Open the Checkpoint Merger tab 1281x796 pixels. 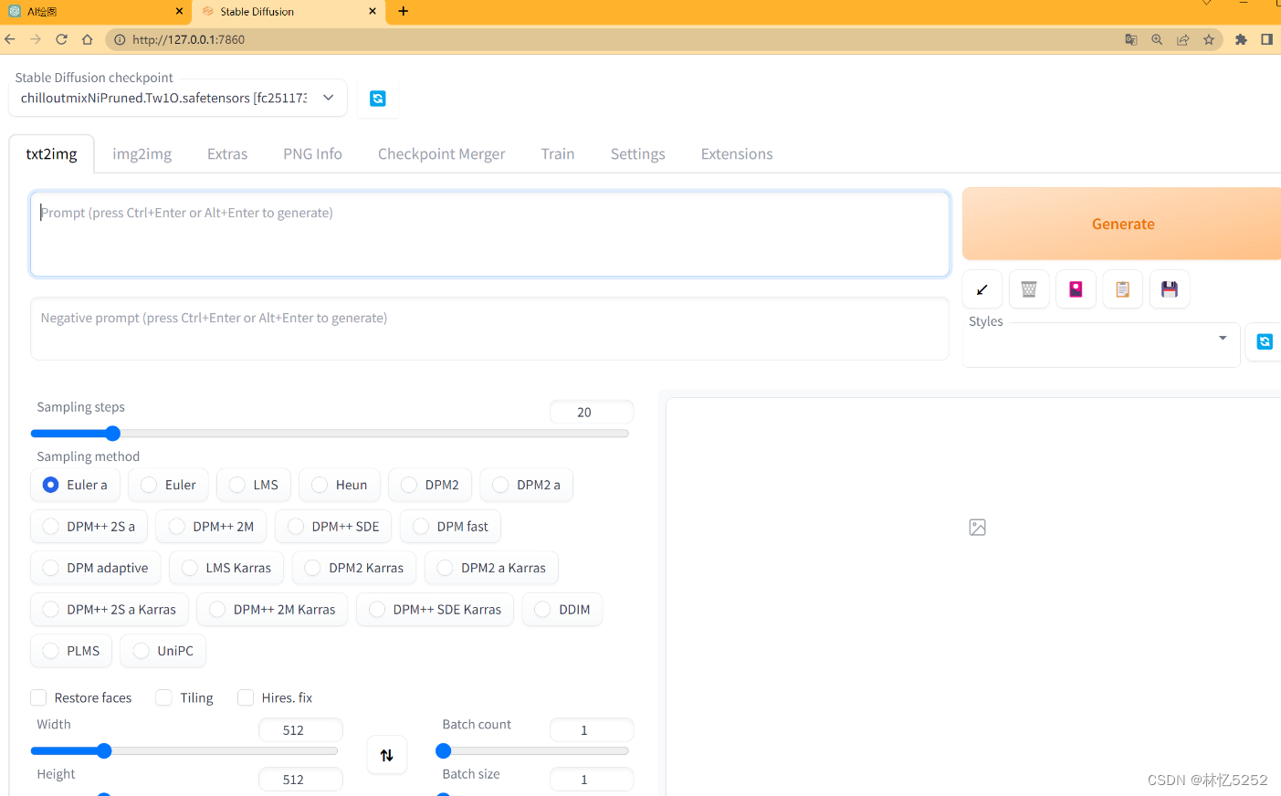(x=441, y=153)
